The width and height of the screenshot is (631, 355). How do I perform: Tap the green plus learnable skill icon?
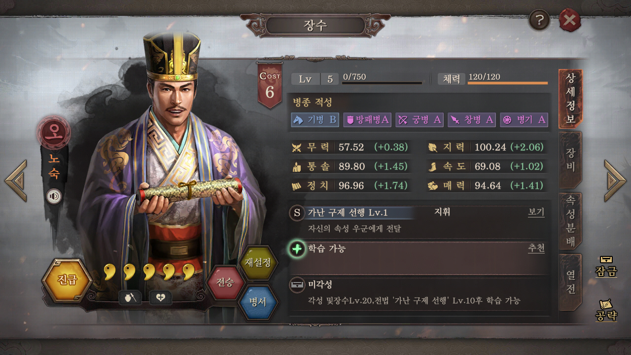(297, 249)
